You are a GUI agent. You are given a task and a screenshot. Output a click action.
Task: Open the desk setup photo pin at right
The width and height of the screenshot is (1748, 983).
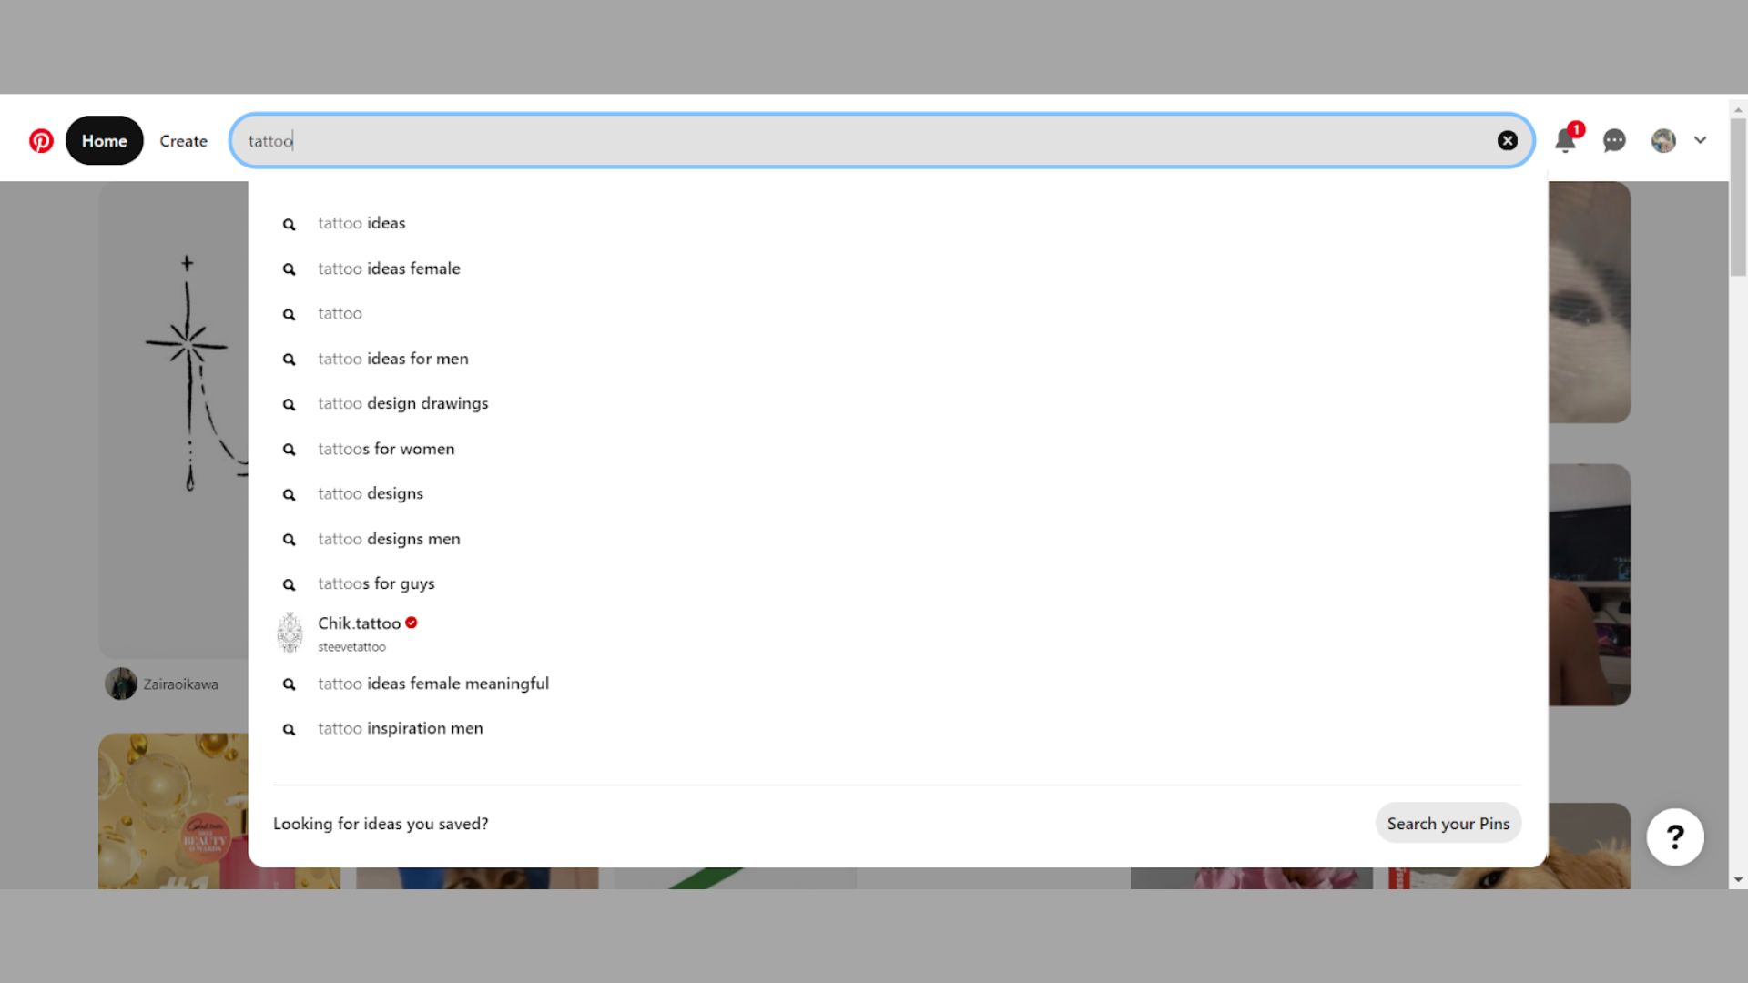(1590, 584)
